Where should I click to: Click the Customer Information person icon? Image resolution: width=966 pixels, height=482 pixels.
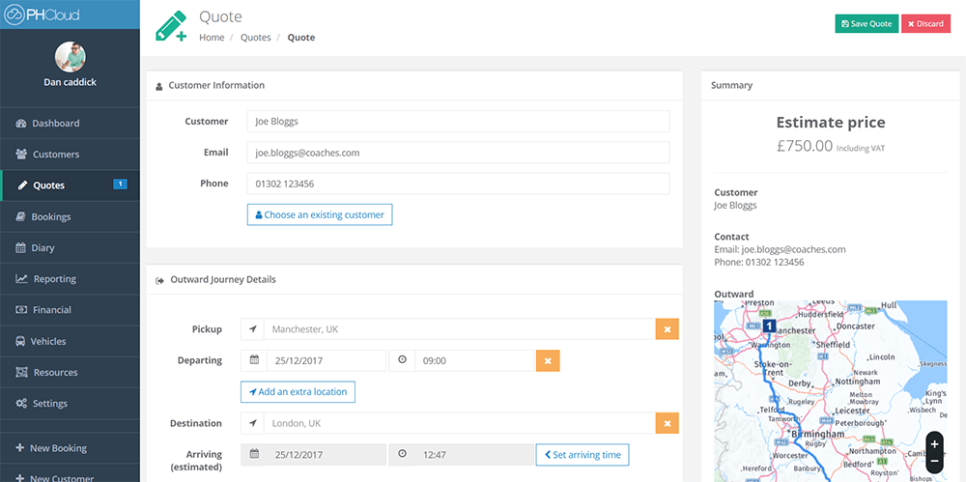[159, 86]
